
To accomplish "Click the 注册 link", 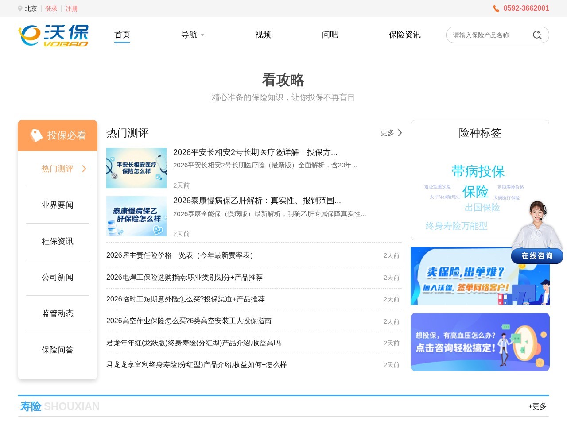I will click(71, 8).
